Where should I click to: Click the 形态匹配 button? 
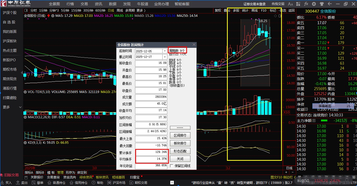pos(180,151)
